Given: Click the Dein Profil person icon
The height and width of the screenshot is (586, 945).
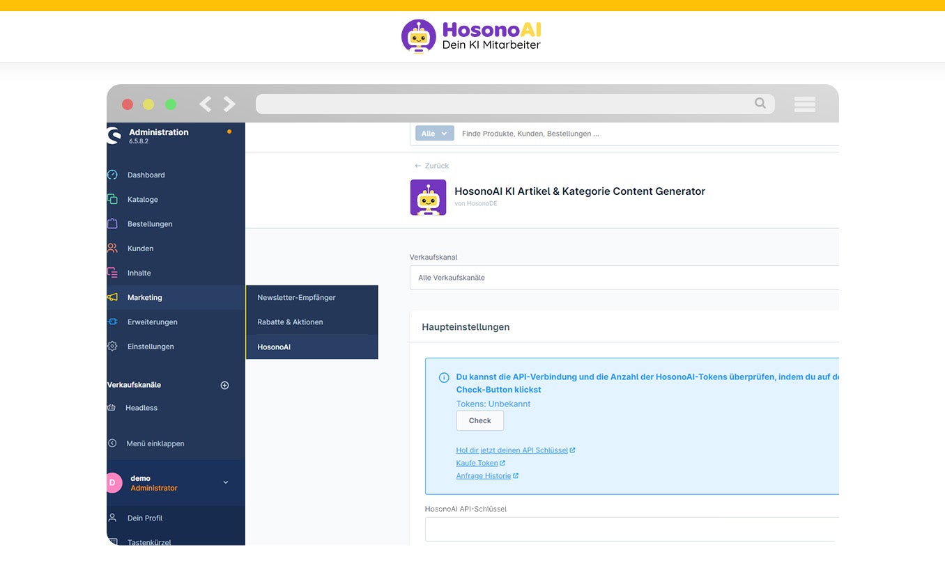Looking at the screenshot, I should (112, 518).
